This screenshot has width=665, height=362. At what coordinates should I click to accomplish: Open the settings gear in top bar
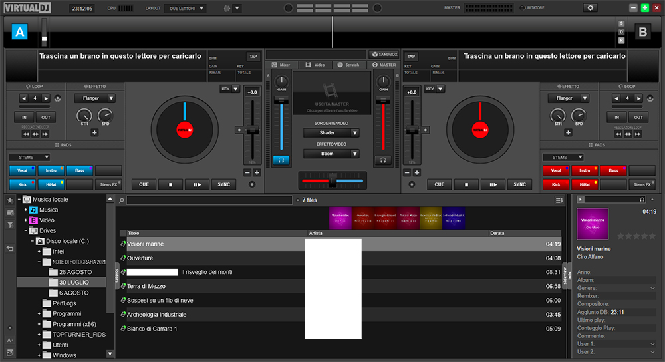pos(590,7)
